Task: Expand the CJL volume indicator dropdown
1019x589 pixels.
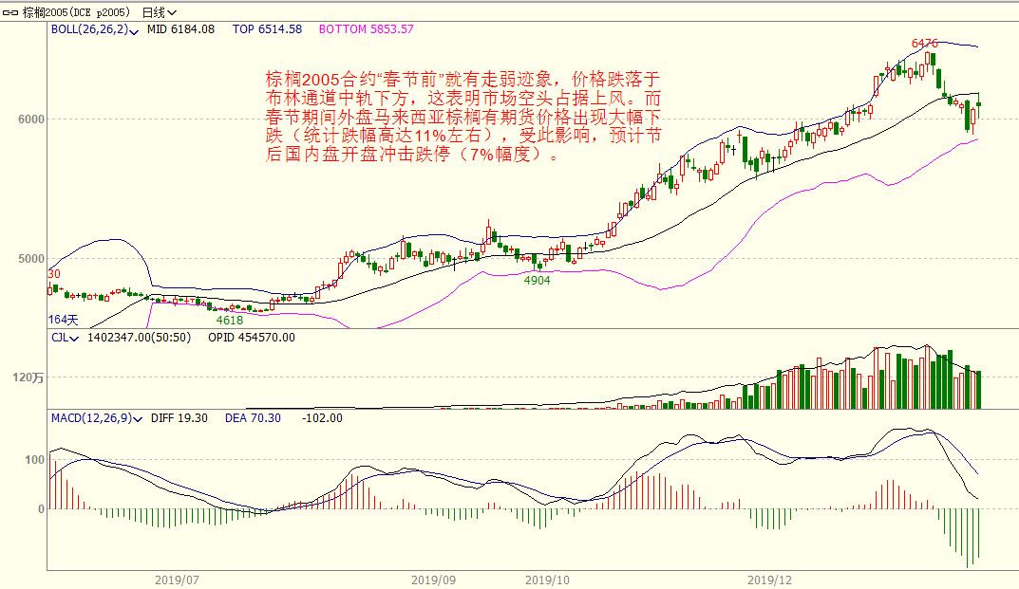Action: pyautogui.click(x=77, y=338)
